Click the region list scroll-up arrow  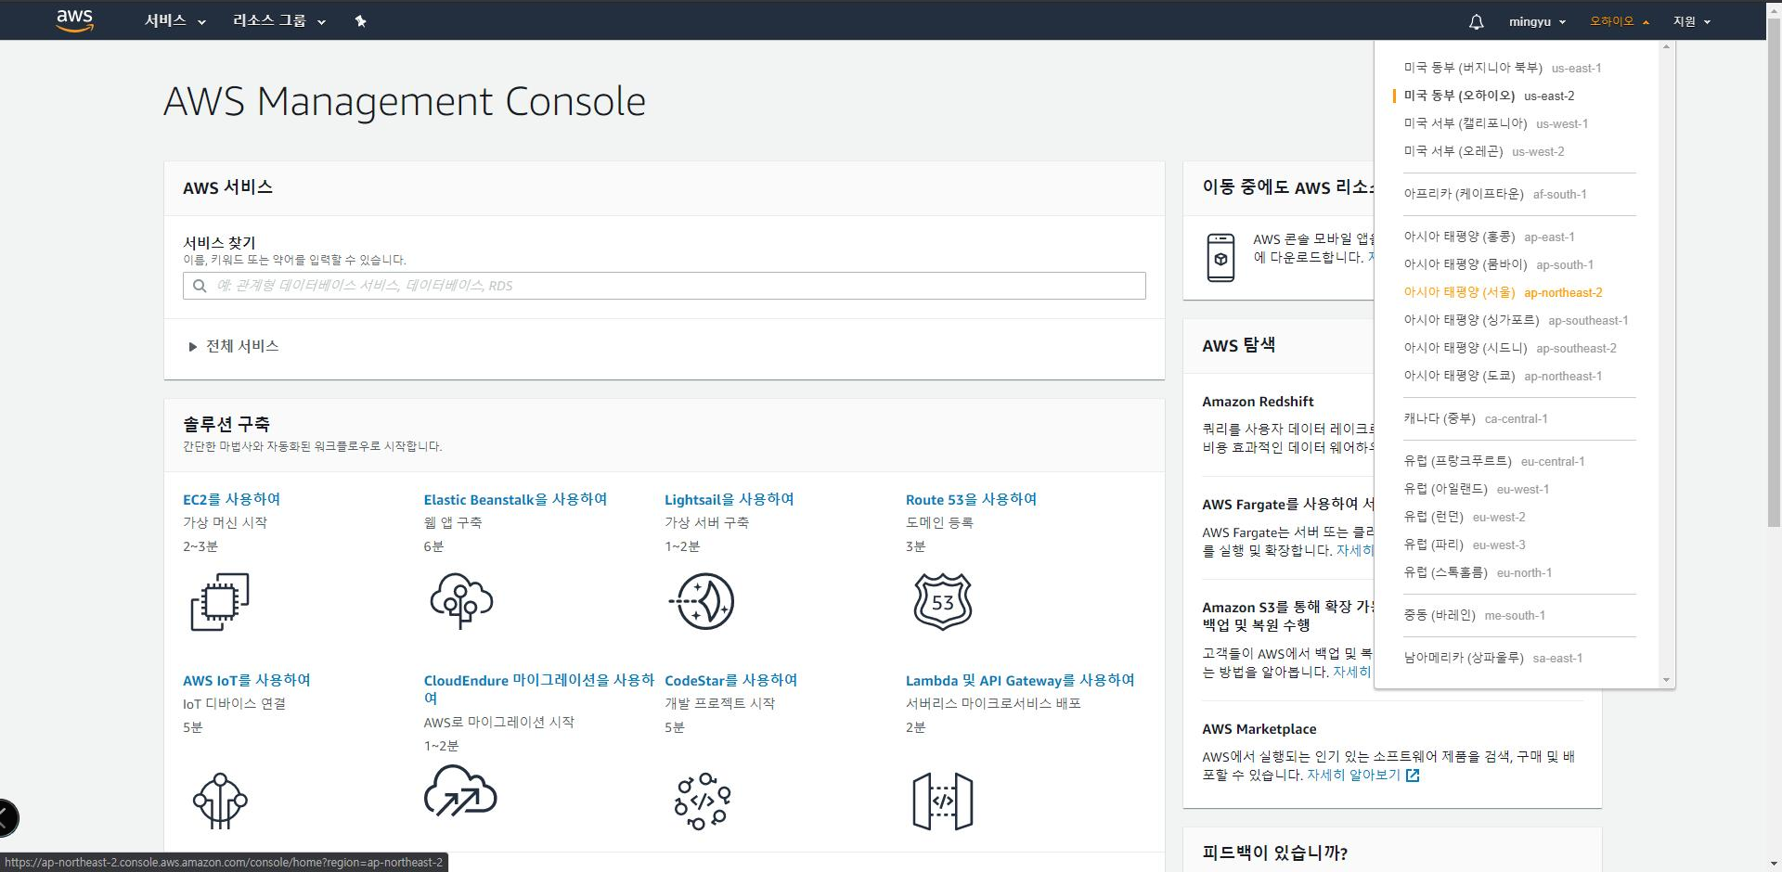click(1666, 46)
